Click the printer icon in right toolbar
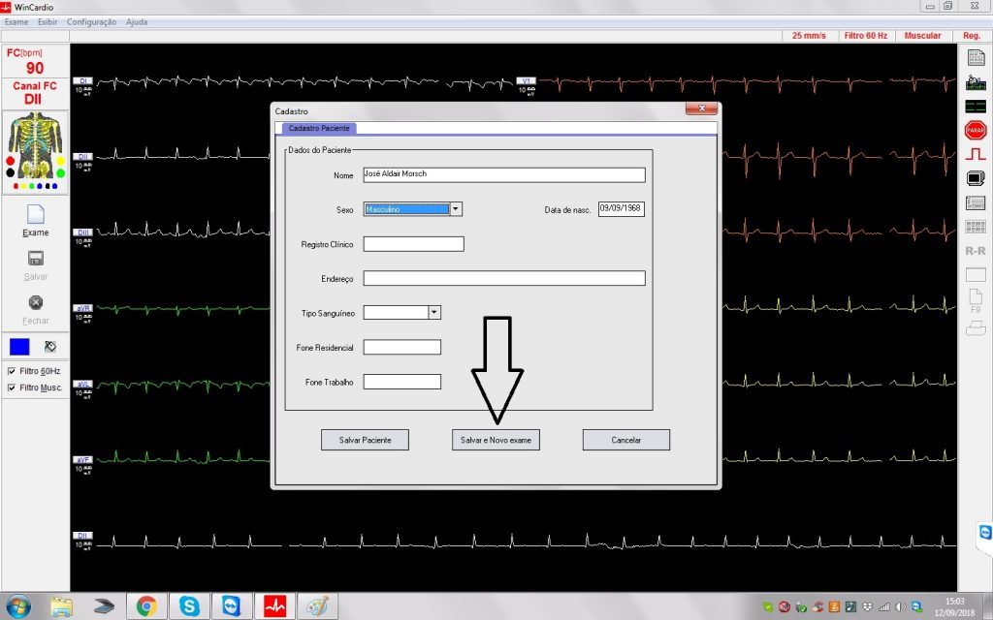Screen dimensions: 993x620 pos(976,327)
